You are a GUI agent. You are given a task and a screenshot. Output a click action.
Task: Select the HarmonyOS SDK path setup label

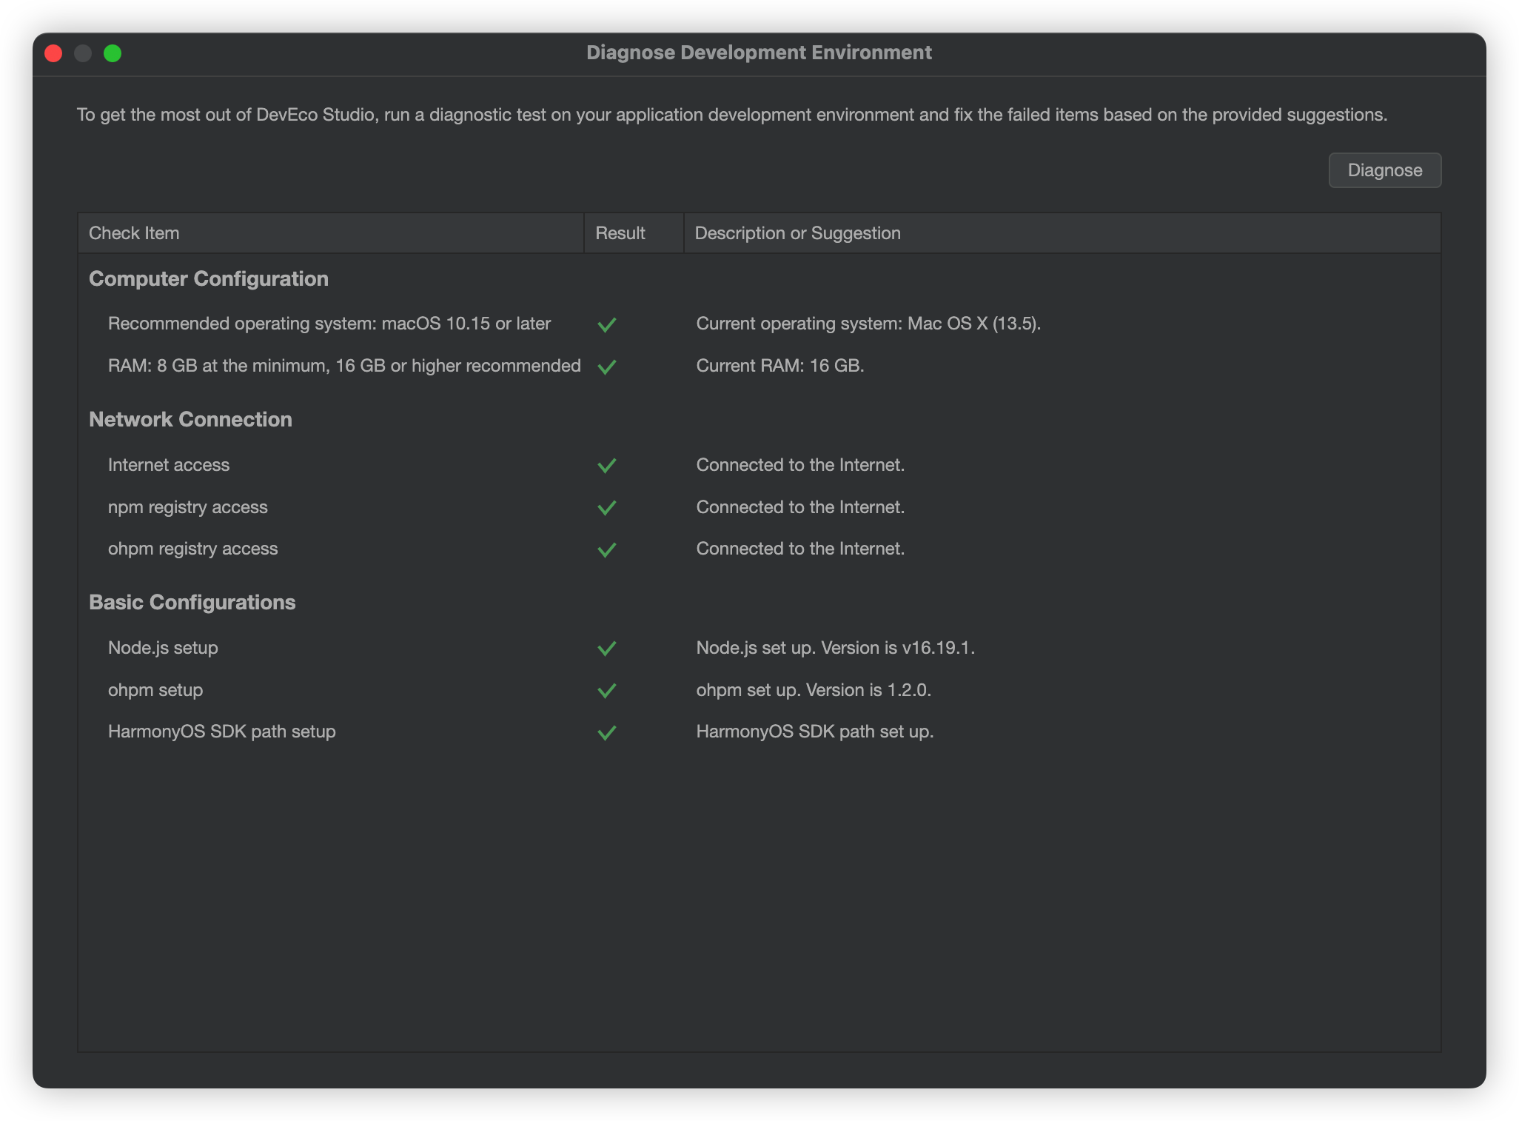221,732
